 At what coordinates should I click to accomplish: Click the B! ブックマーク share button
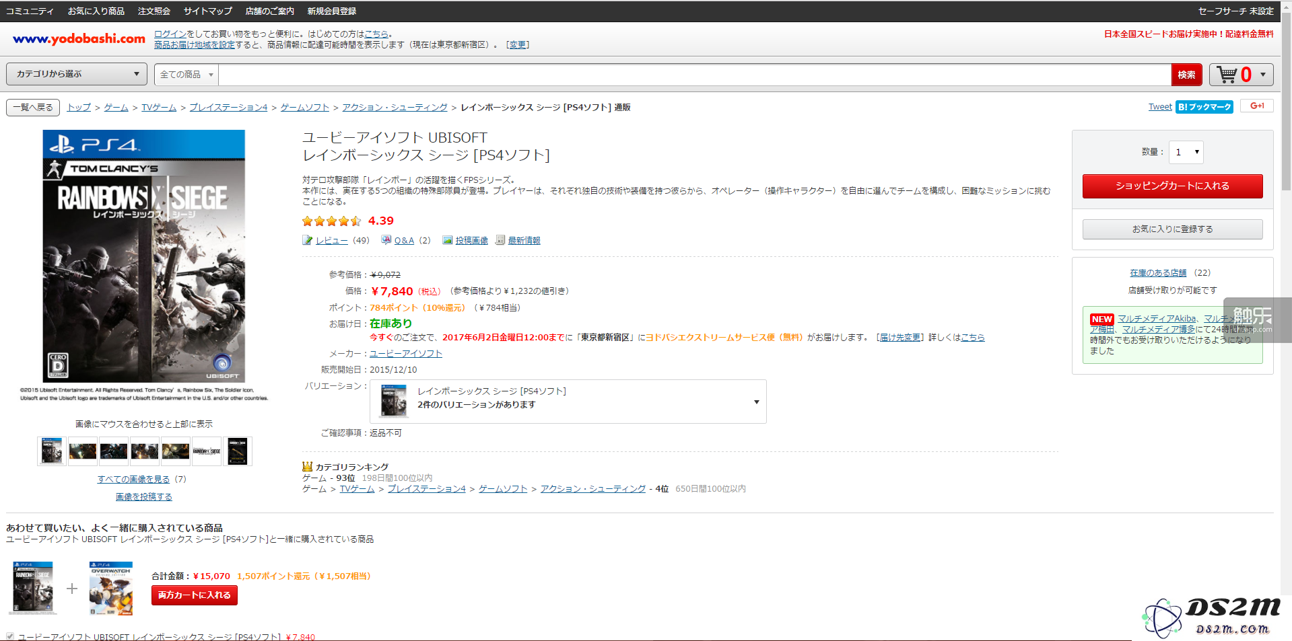(1204, 107)
